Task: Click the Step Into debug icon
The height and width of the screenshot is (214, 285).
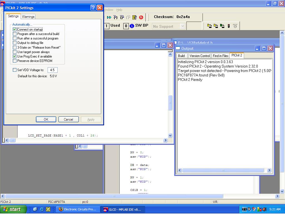Action: pos(116,18)
